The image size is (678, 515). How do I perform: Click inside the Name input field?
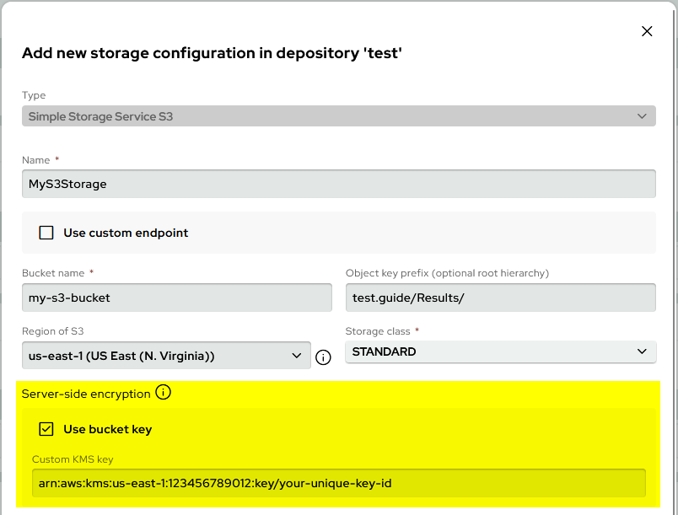337,184
